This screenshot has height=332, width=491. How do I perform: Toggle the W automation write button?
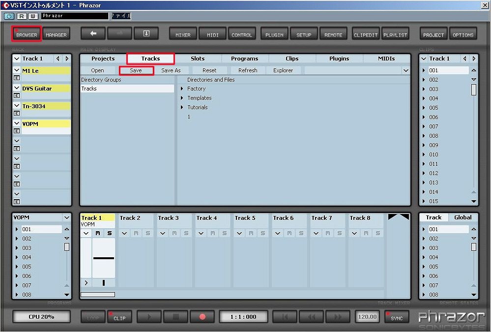coord(33,16)
